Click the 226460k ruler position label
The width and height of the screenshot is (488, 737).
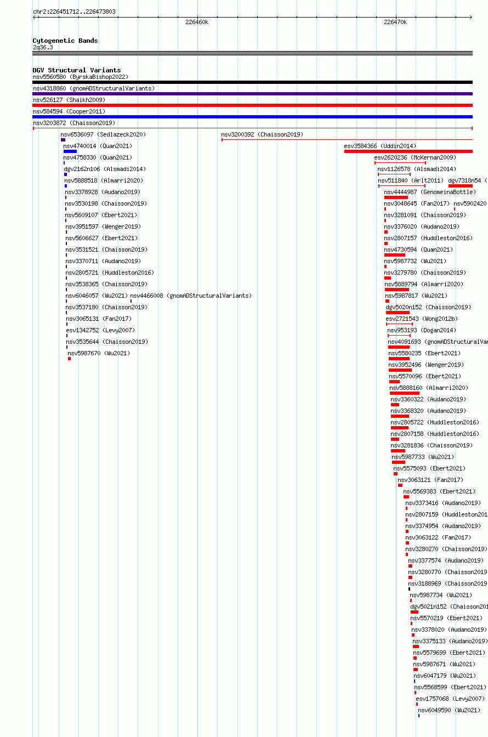click(197, 22)
